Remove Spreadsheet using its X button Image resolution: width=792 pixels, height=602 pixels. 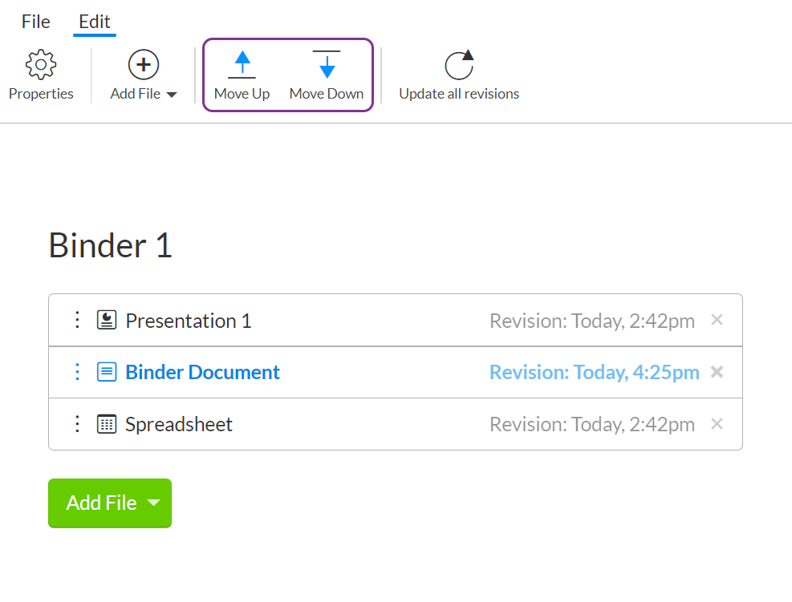coord(717,423)
